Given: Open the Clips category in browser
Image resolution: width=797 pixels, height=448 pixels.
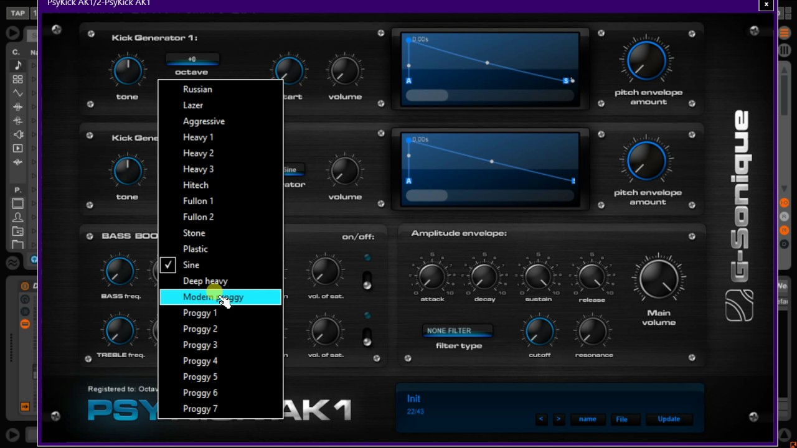Looking at the screenshot, I should tap(17, 148).
